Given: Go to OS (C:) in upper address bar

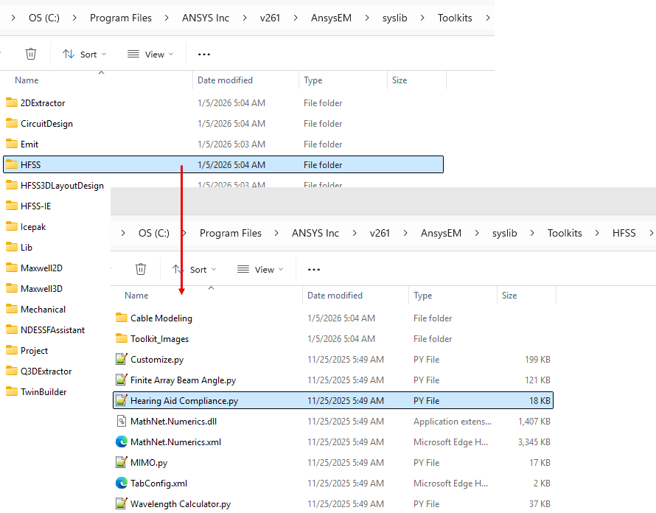Looking at the screenshot, I should [x=44, y=18].
